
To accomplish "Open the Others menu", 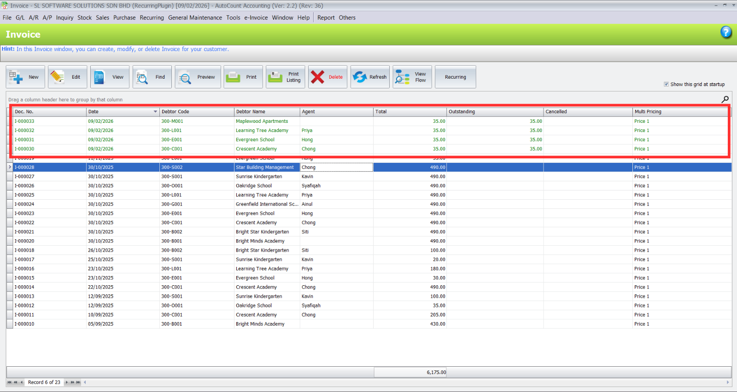I will [x=347, y=17].
